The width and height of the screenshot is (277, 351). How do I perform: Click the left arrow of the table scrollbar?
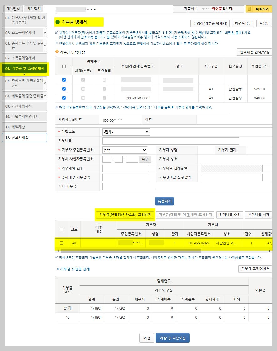[x=58, y=251]
